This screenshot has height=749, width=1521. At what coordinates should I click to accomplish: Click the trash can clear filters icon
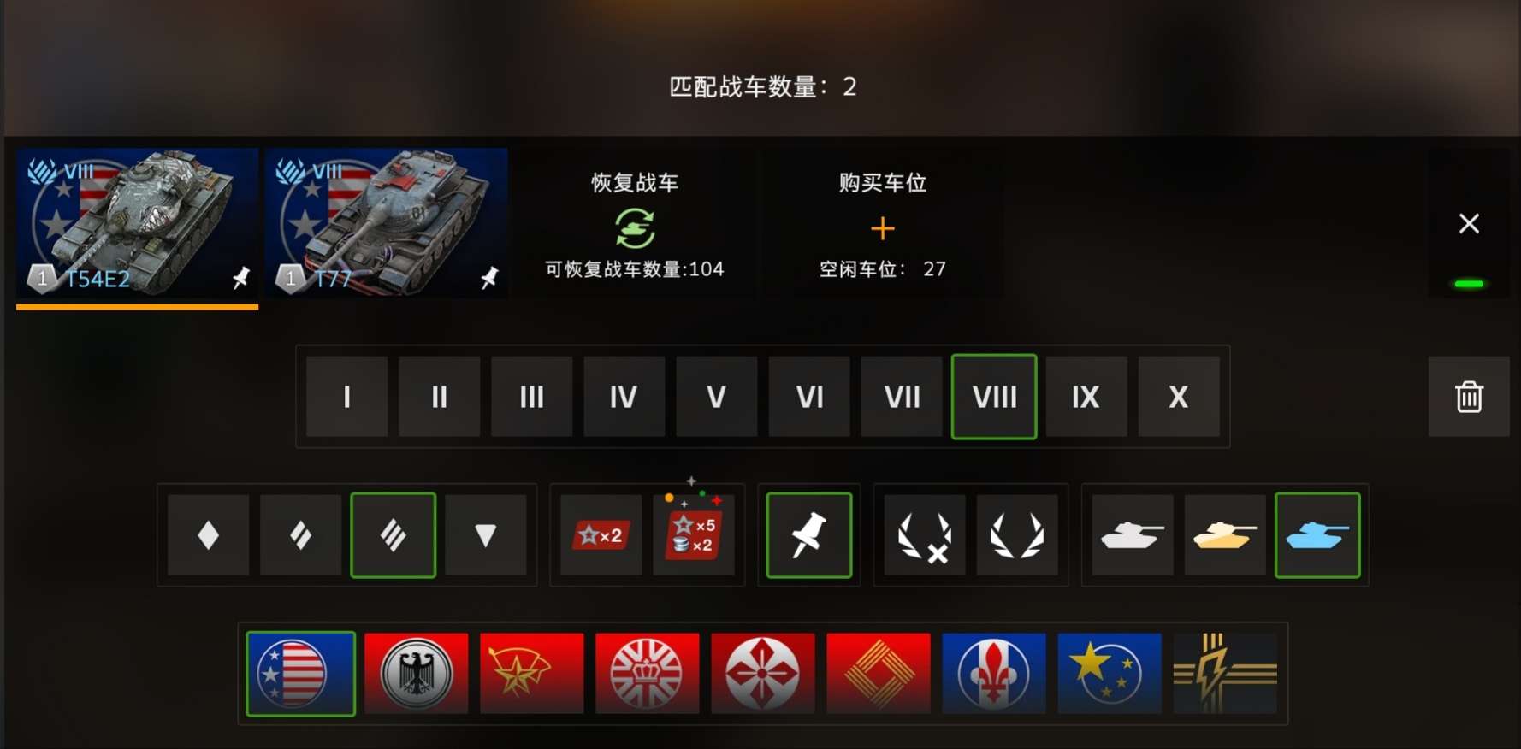click(1469, 397)
